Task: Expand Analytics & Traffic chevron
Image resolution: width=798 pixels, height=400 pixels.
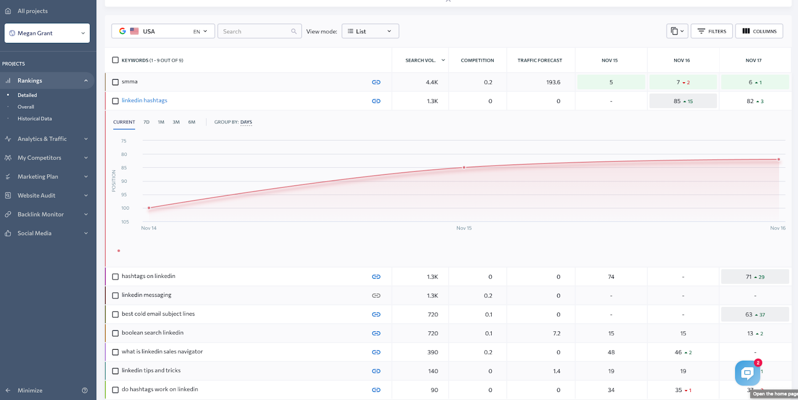Action: click(86, 139)
